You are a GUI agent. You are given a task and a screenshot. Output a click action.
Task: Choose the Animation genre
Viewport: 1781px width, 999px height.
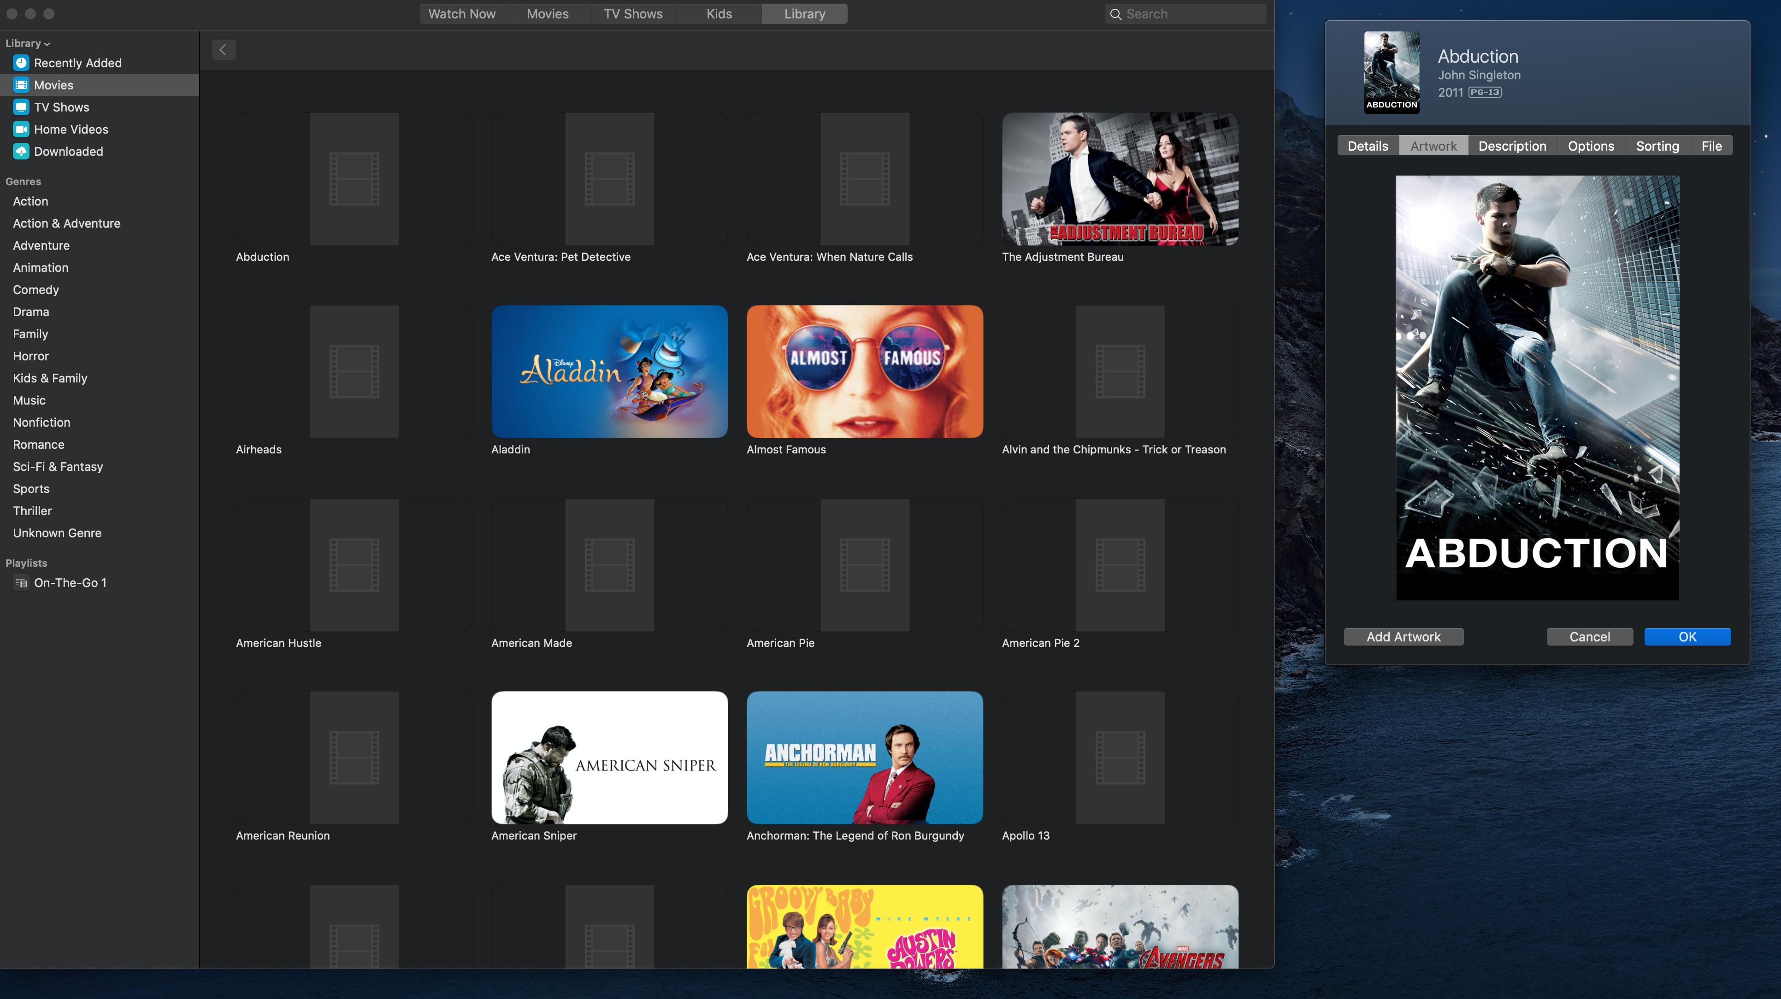point(100,268)
